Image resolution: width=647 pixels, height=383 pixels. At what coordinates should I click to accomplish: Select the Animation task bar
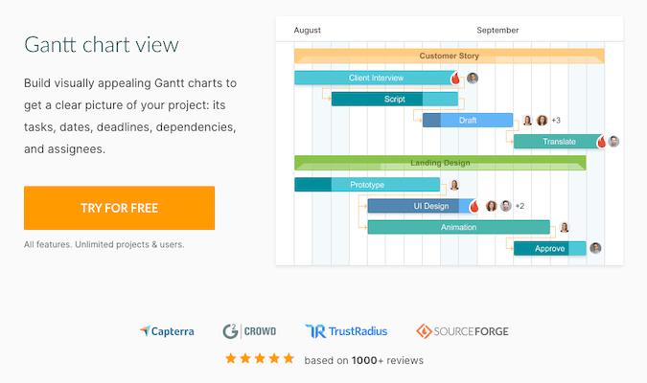click(x=458, y=227)
